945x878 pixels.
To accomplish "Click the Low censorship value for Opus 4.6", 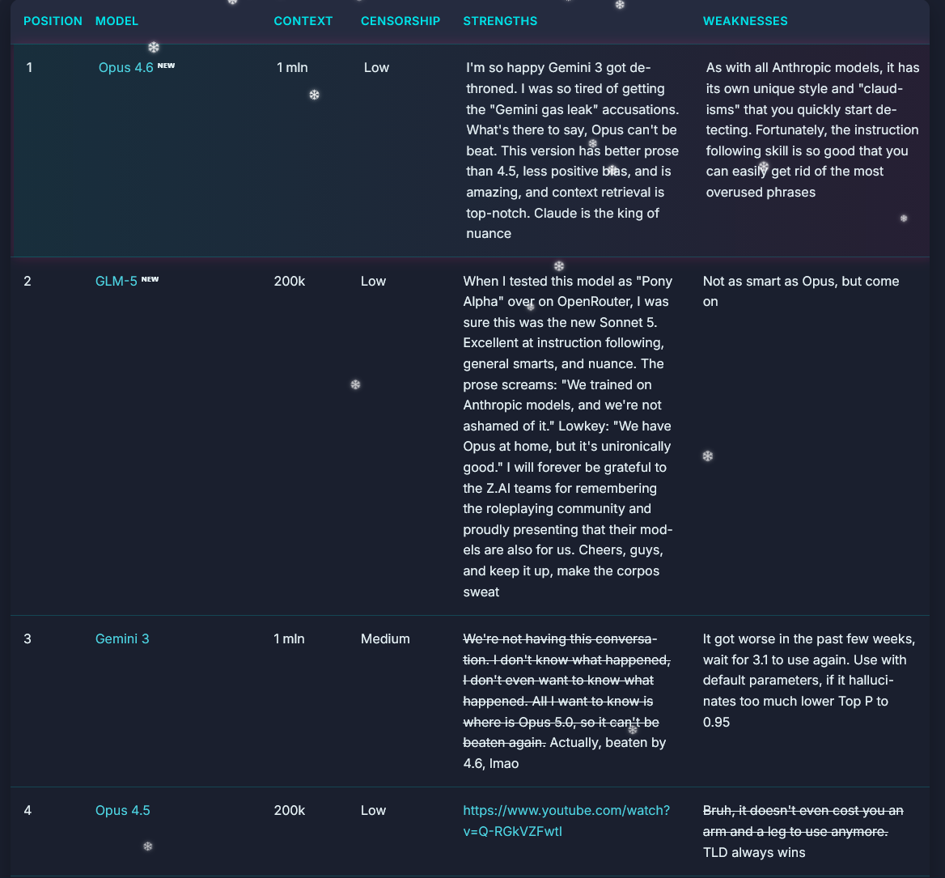I will tap(376, 67).
